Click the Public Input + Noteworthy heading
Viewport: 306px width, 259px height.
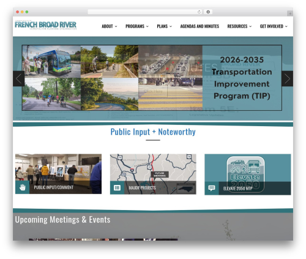153,132
